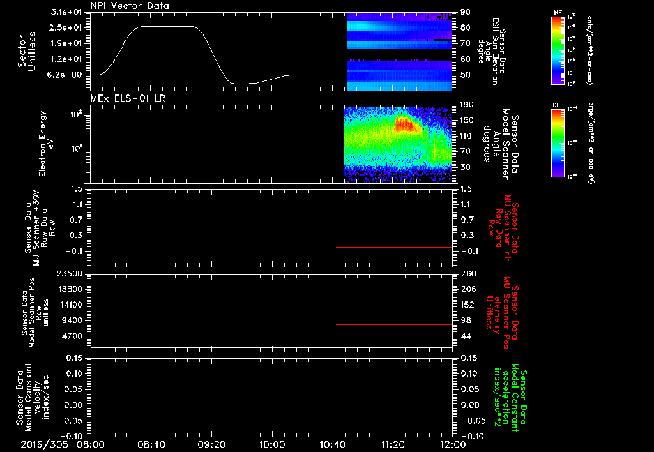Click the "Model Scanner Angle degrees" label
The width and height of the screenshot is (654, 452).
(501, 144)
